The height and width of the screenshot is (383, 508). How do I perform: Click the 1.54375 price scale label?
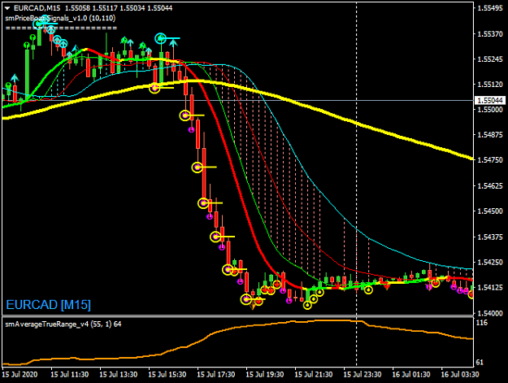pyautogui.click(x=490, y=237)
